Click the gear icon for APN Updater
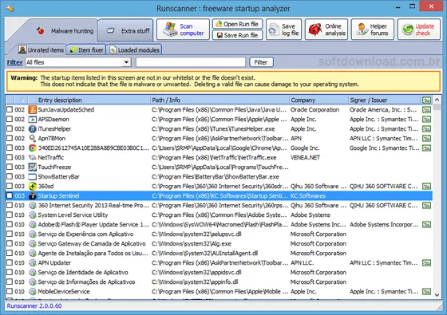 (33, 263)
